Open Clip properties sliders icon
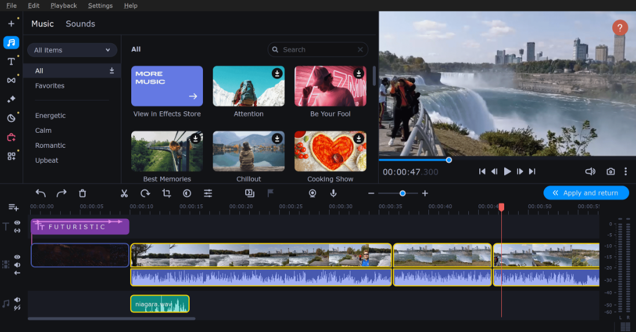This screenshot has height=332, width=636. (208, 193)
